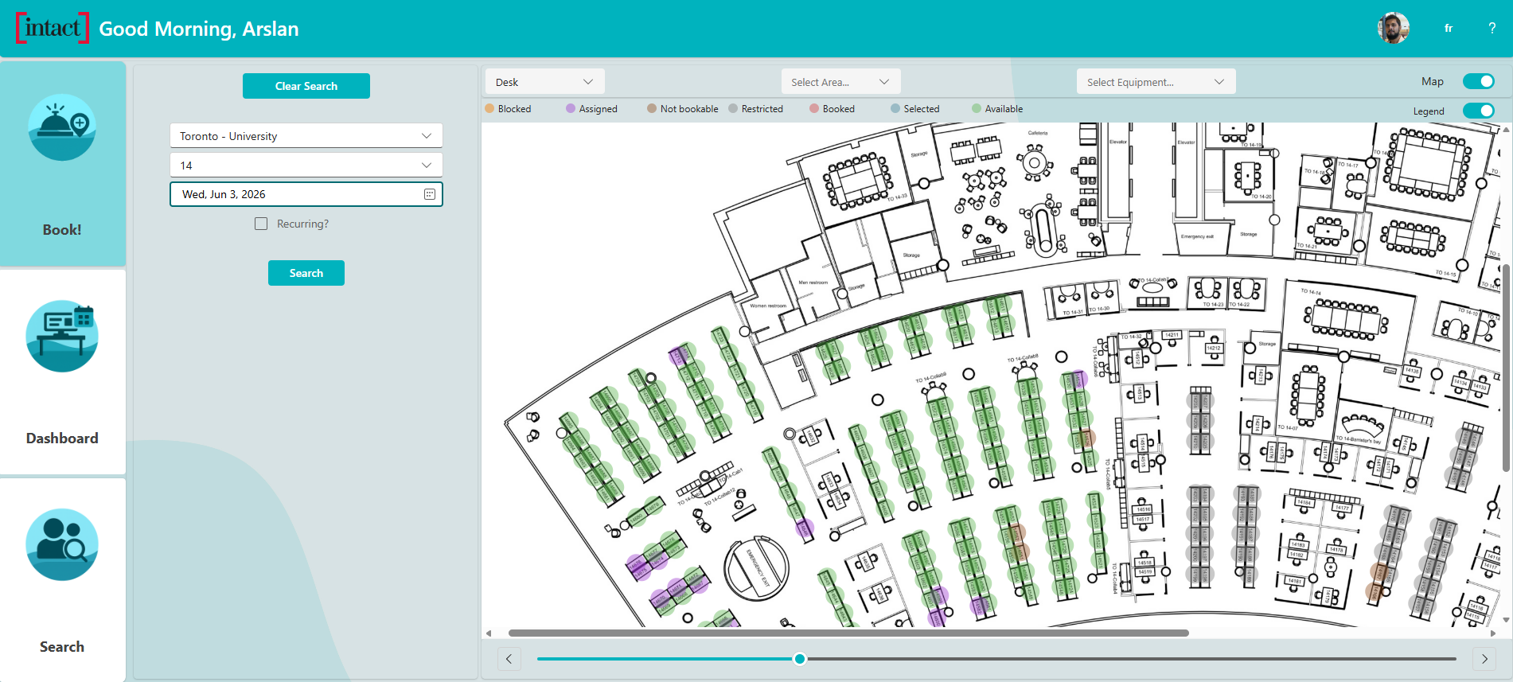
Task: Open the help question mark
Action: (x=1492, y=29)
